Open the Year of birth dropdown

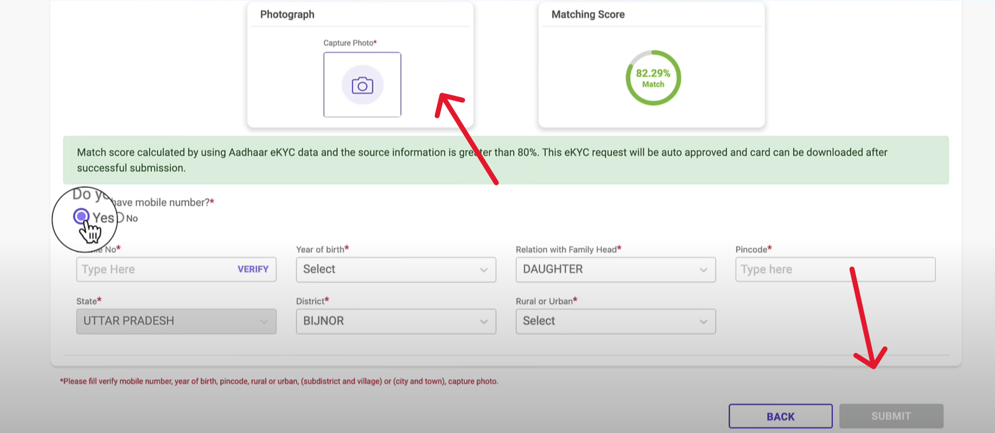coord(396,269)
